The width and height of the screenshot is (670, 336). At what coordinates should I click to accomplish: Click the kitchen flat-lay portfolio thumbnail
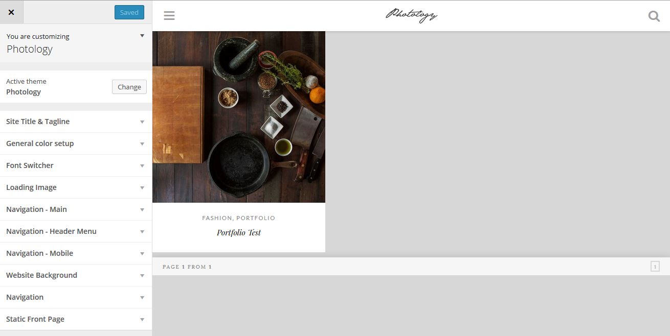239,117
